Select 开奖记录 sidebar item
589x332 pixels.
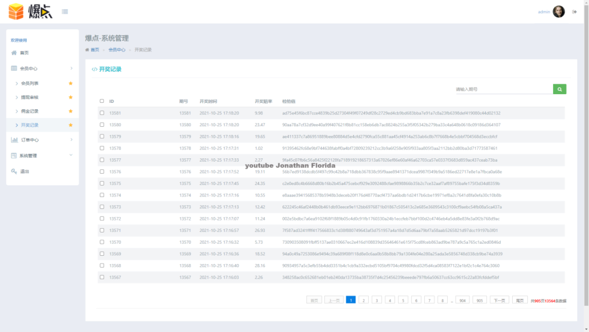coord(29,125)
